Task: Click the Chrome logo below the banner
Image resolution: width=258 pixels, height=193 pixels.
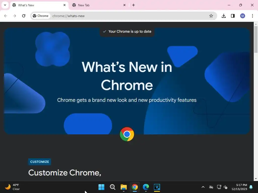Action: [x=127, y=134]
